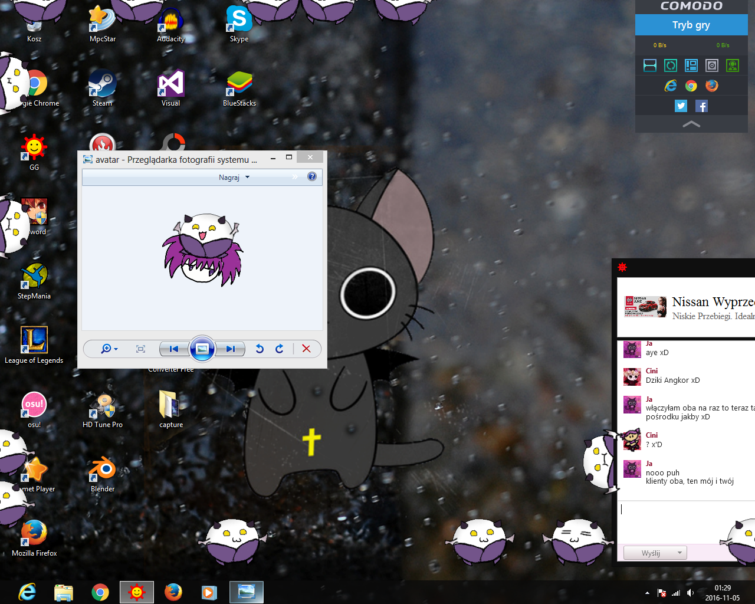The width and height of the screenshot is (755, 604).
Task: Click the avatar image in the photo viewer
Action: pyautogui.click(x=203, y=250)
